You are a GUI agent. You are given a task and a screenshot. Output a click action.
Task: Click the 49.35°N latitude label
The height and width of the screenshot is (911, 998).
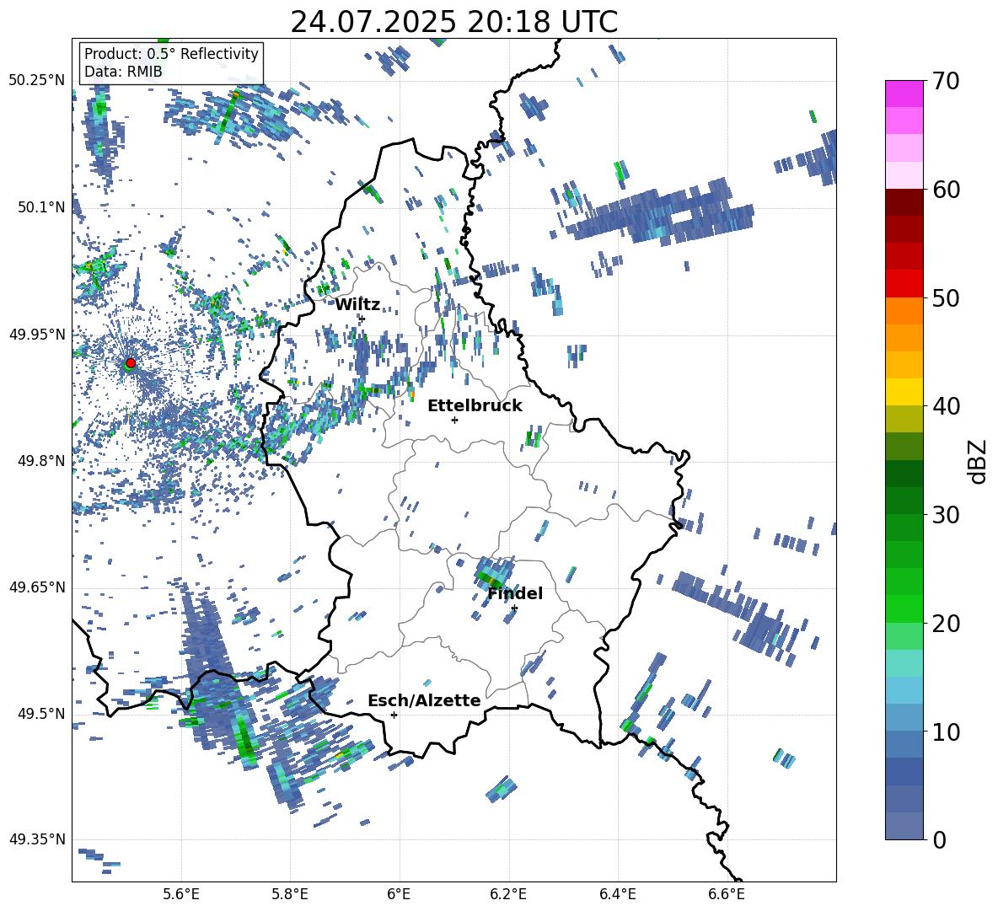[37, 839]
